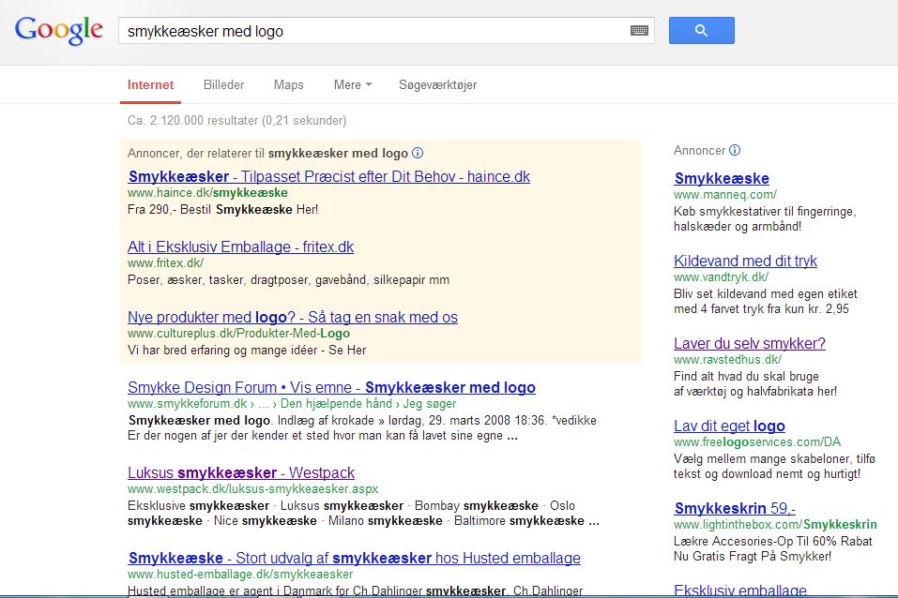This screenshot has height=598, width=898.
Task: Click Bliv set kildevand med egen etiket text
Action: (765, 301)
